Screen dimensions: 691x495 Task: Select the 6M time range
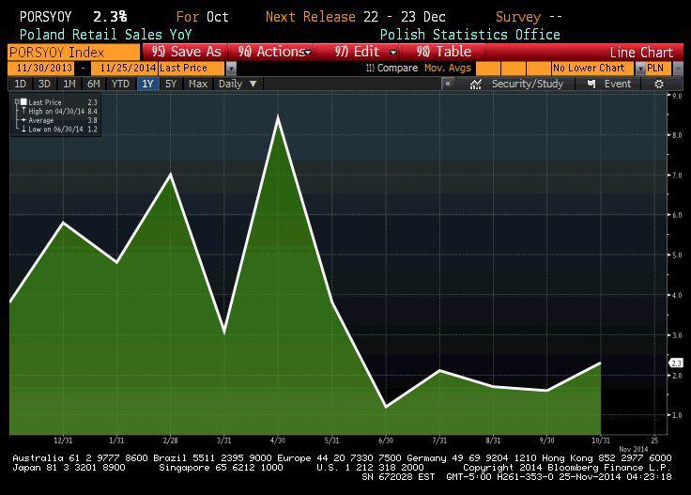94,84
